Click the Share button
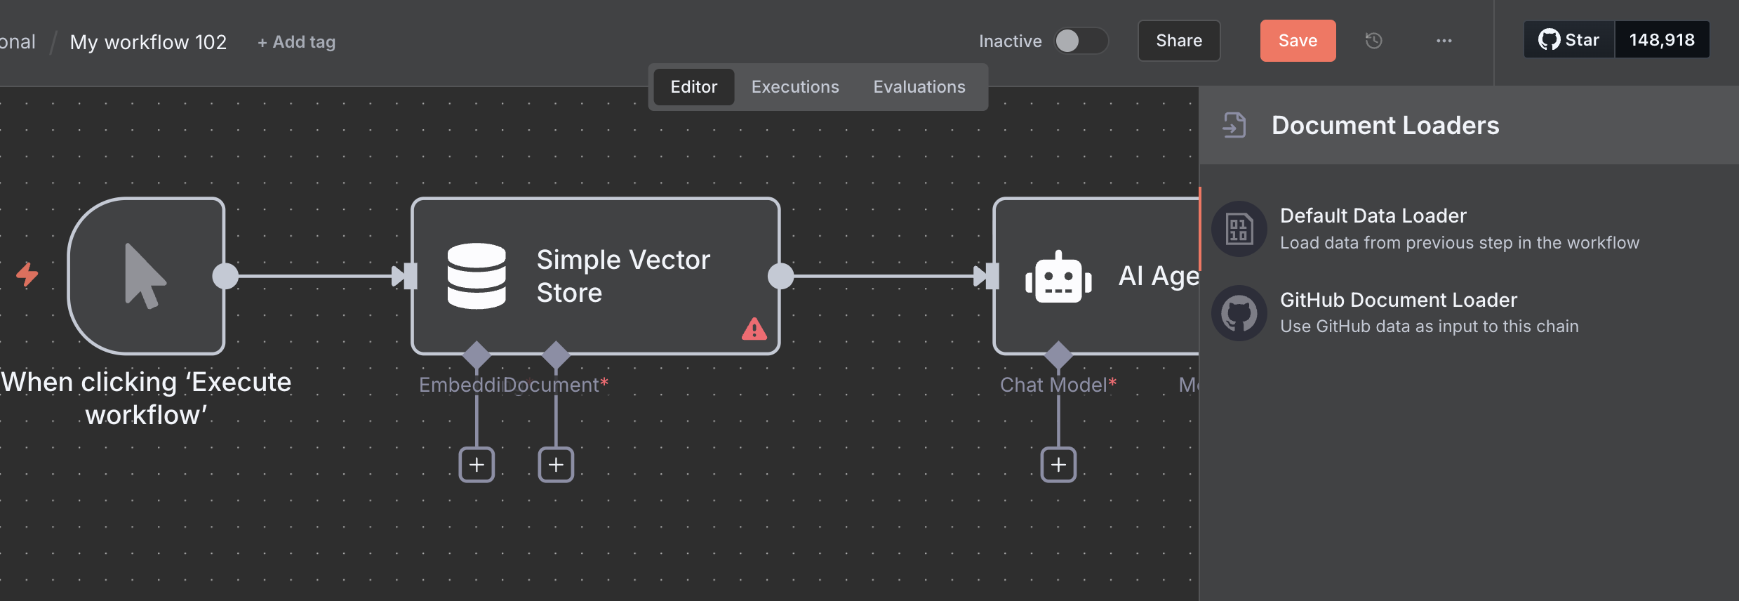The height and width of the screenshot is (601, 1739). tap(1178, 41)
